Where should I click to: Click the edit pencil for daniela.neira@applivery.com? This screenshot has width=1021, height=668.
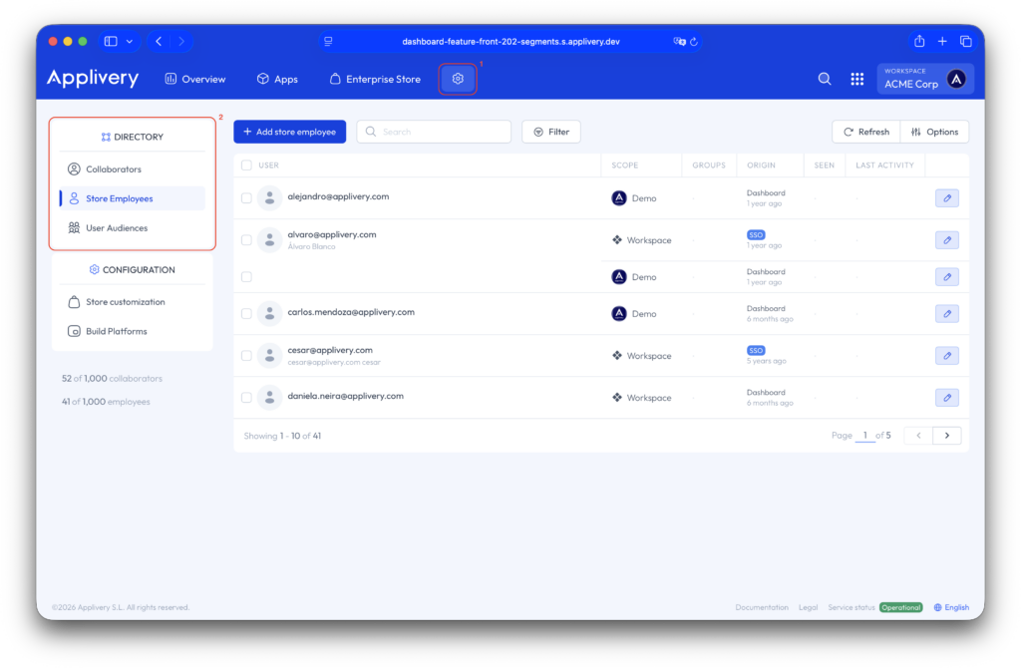(946, 398)
